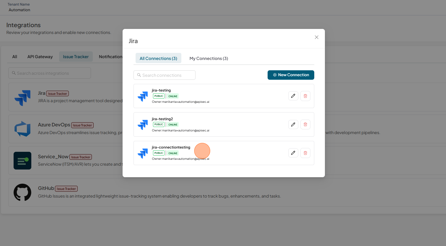
Task: Select the Issue Tracker category tab
Action: point(76,57)
